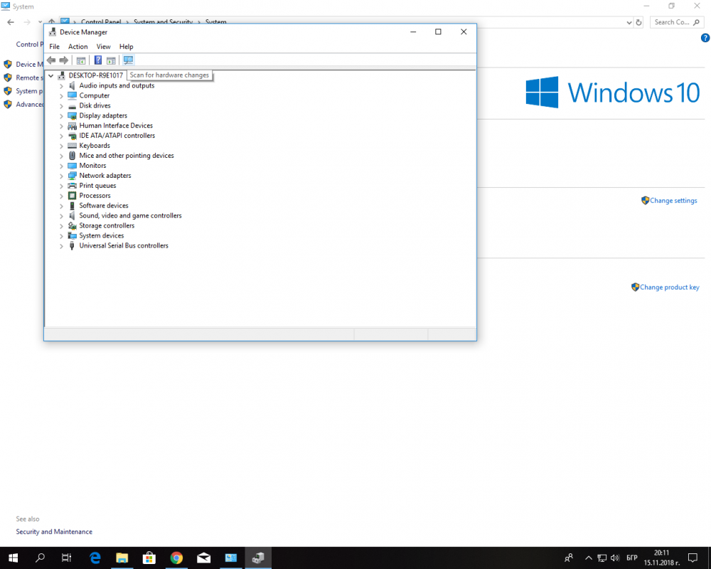Open Google Chrome from the taskbar
This screenshot has height=569, width=711.
(x=176, y=558)
